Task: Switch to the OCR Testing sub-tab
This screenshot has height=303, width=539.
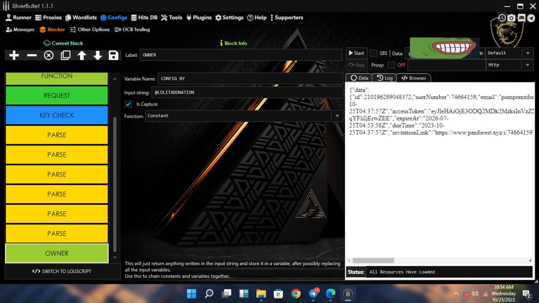Action: tap(132, 29)
